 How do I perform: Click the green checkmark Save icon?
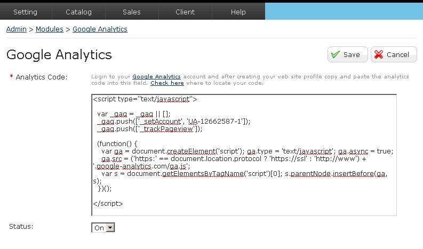tap(336, 54)
